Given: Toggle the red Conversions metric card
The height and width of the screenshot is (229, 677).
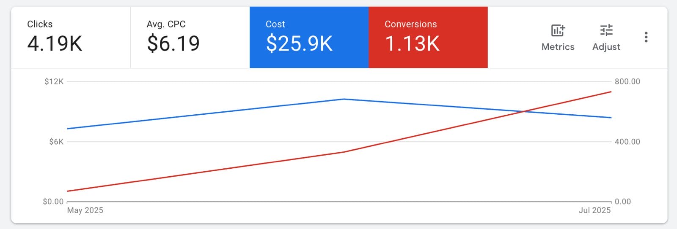Looking at the screenshot, I should 428,37.
